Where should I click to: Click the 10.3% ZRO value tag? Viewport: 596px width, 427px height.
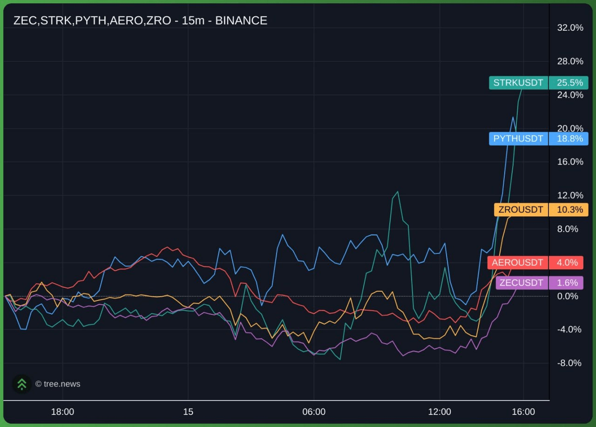tap(569, 210)
